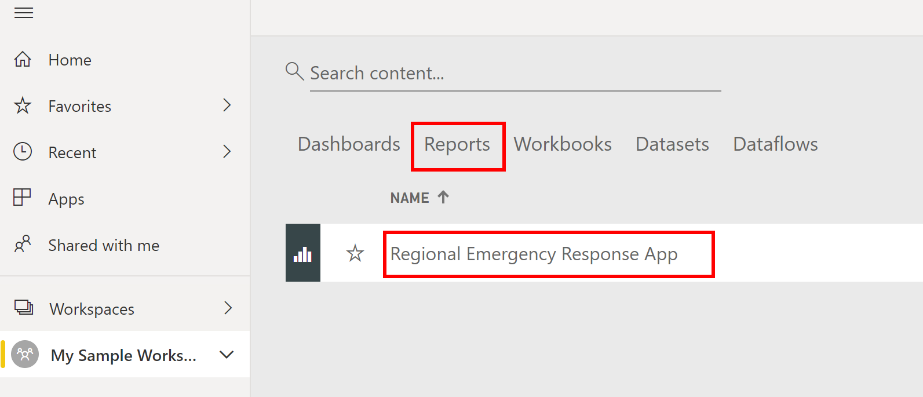Image resolution: width=923 pixels, height=397 pixels.
Task: Click the search magnifier icon
Action: [x=295, y=71]
